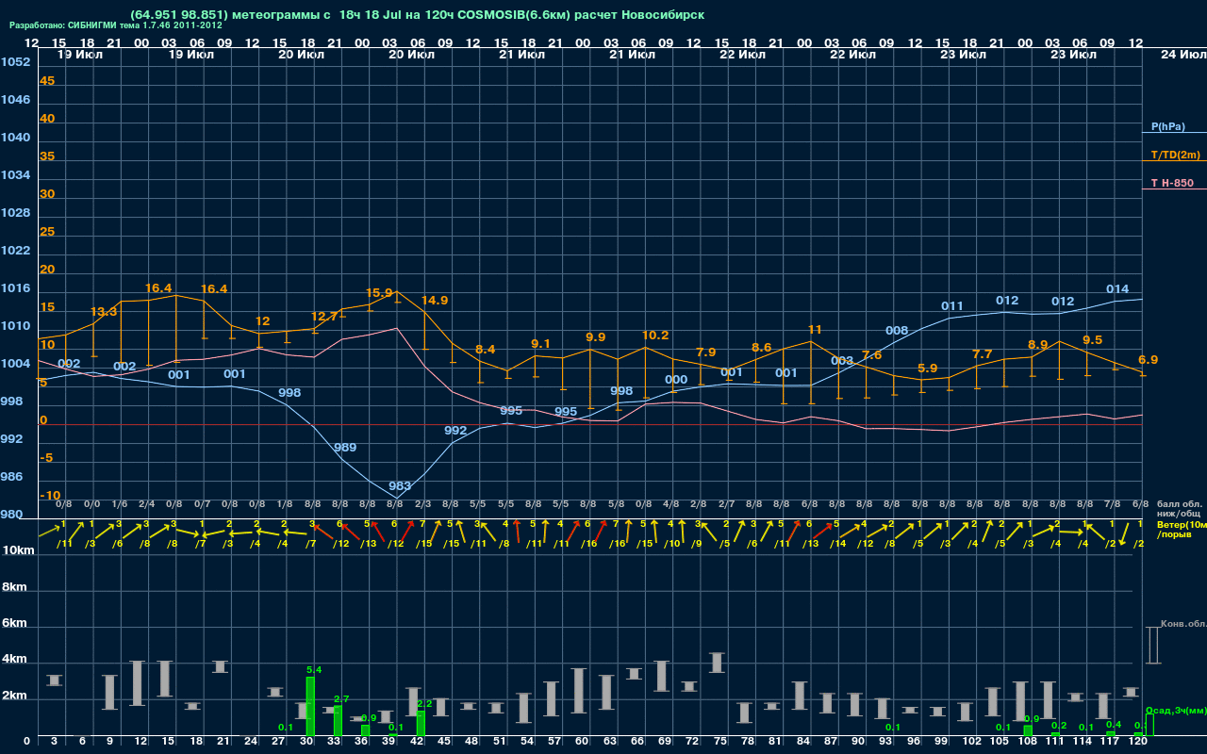The width and height of the screenshot is (1207, 754).
Task: Click the 1052 pressure axis label
Action: coord(15,62)
